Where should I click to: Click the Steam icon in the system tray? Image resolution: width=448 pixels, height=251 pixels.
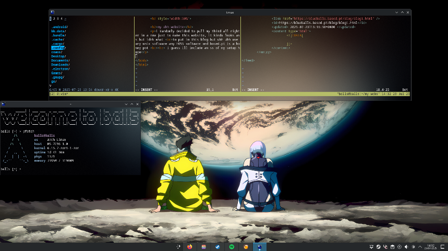click(378, 247)
